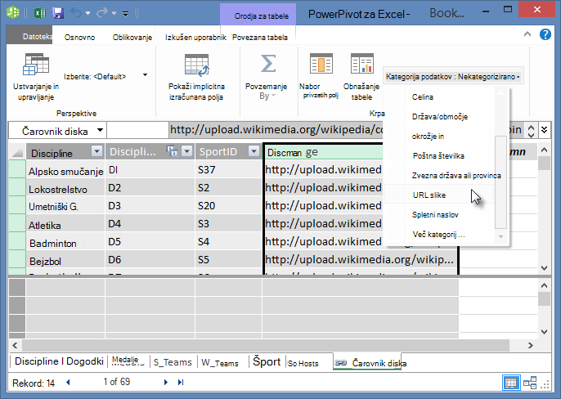This screenshot has height=399, width=561.
Task: Switch to data grid view
Action: [510, 383]
